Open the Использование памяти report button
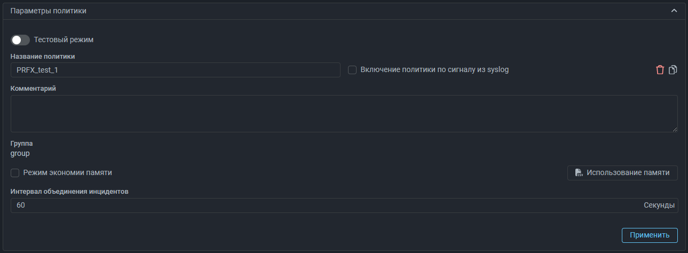The width and height of the screenshot is (688, 253). [622, 172]
